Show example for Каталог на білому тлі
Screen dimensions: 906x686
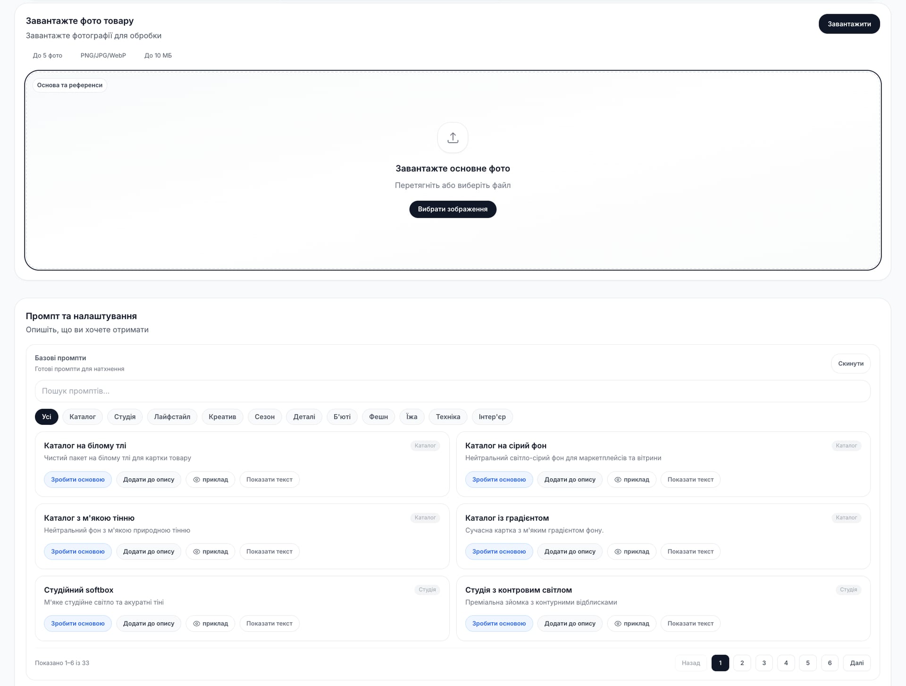click(210, 479)
